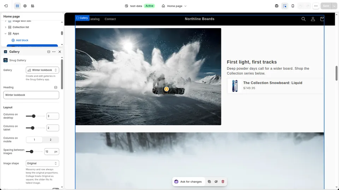Click the Active status badge
The image size is (339, 190).
click(149, 6)
